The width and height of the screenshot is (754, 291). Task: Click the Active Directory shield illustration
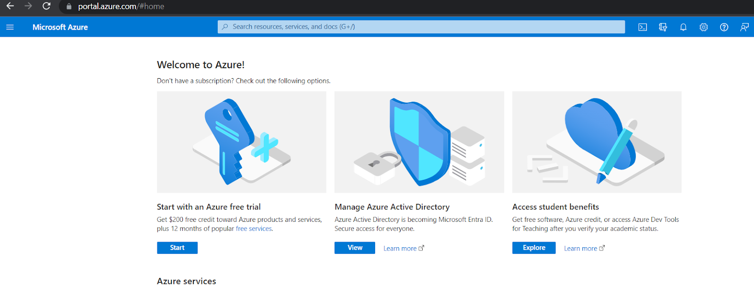(x=419, y=142)
